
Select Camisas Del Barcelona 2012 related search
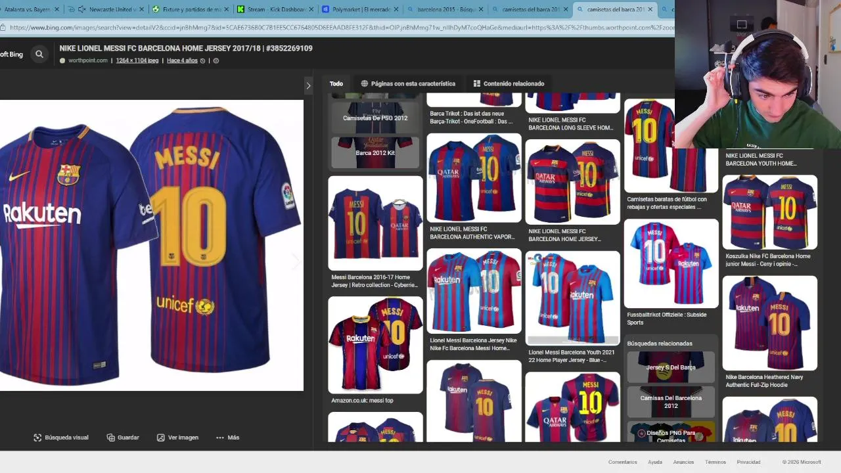coord(671,401)
